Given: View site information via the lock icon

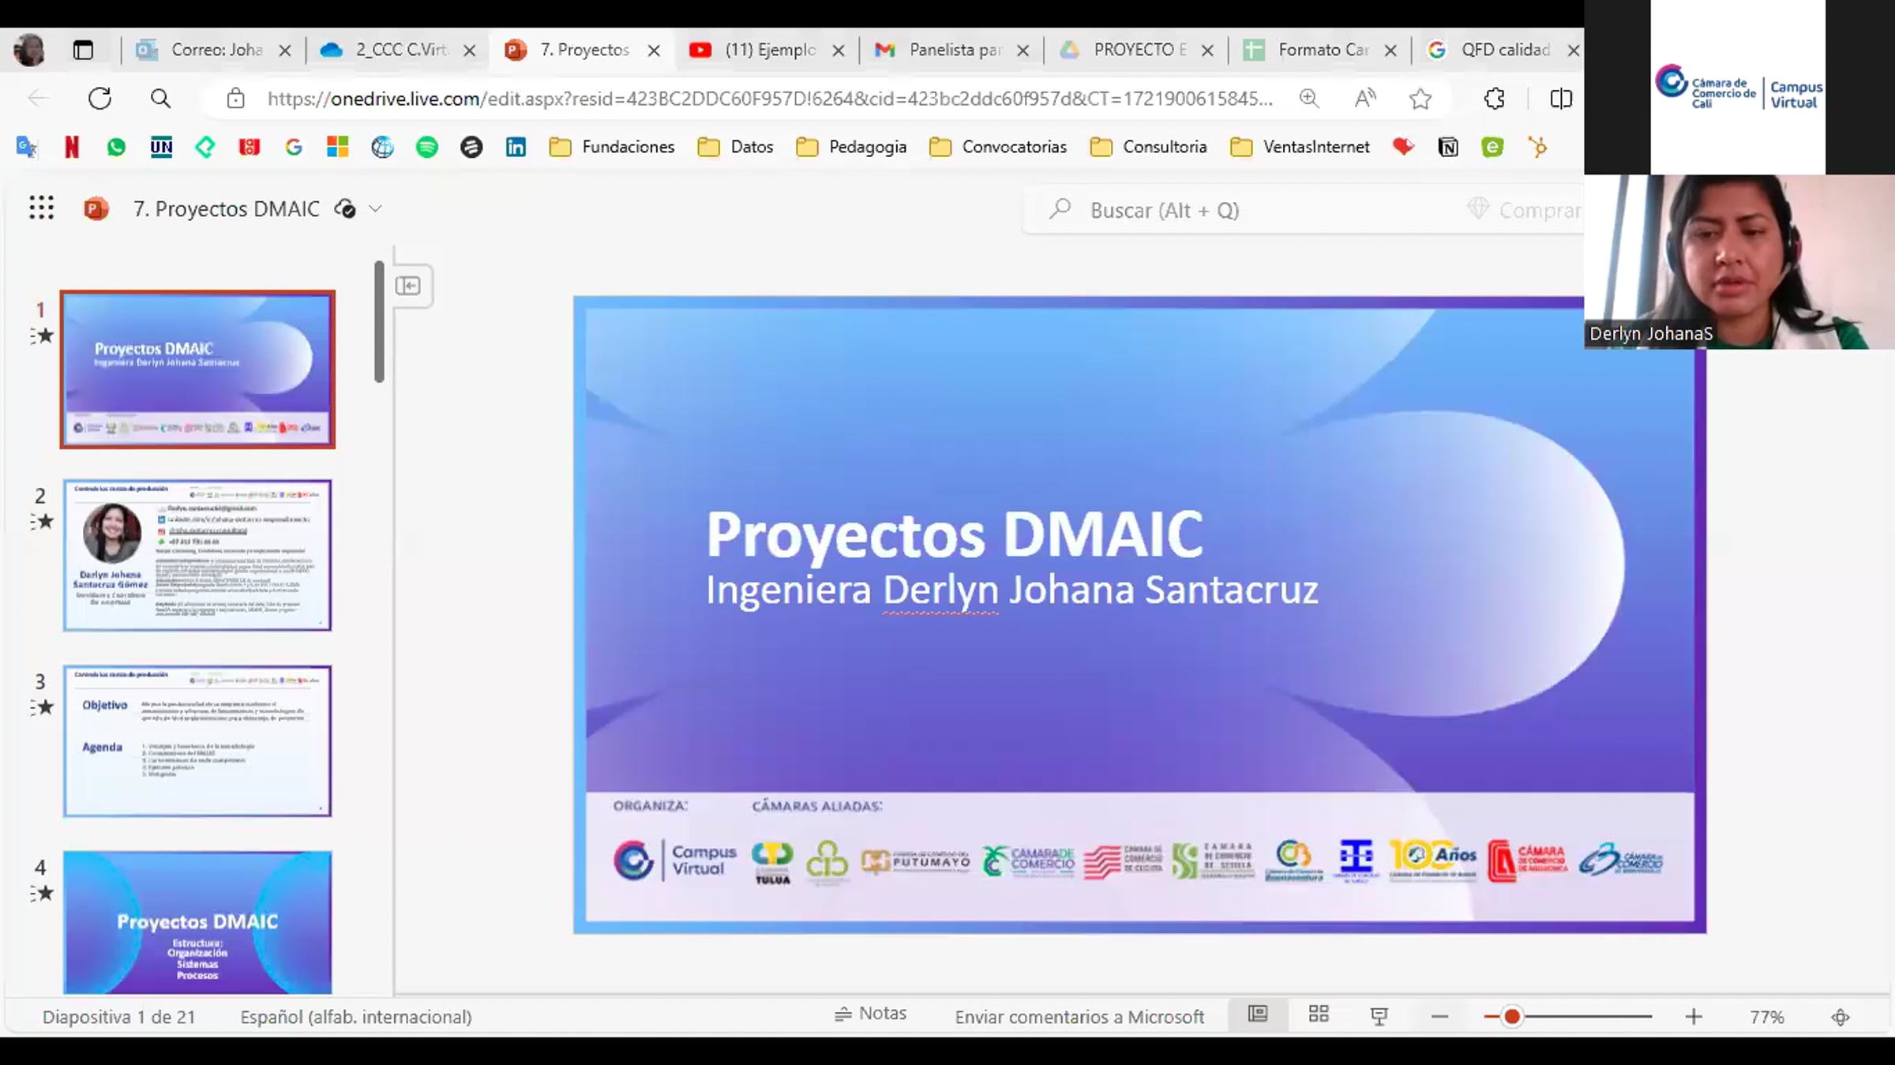Looking at the screenshot, I should coord(235,99).
